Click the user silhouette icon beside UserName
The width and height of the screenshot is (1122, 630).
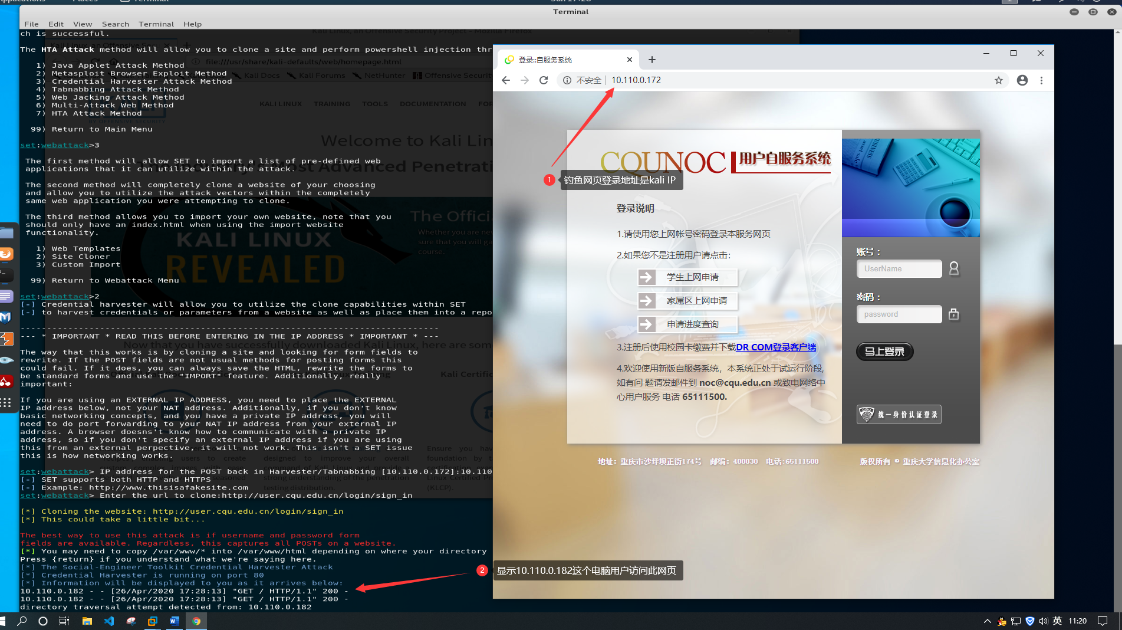tap(954, 269)
